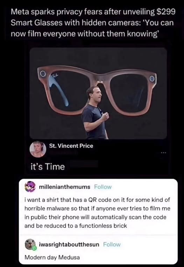Click the iwasrightaboutthesun seal avatar

point(30,244)
